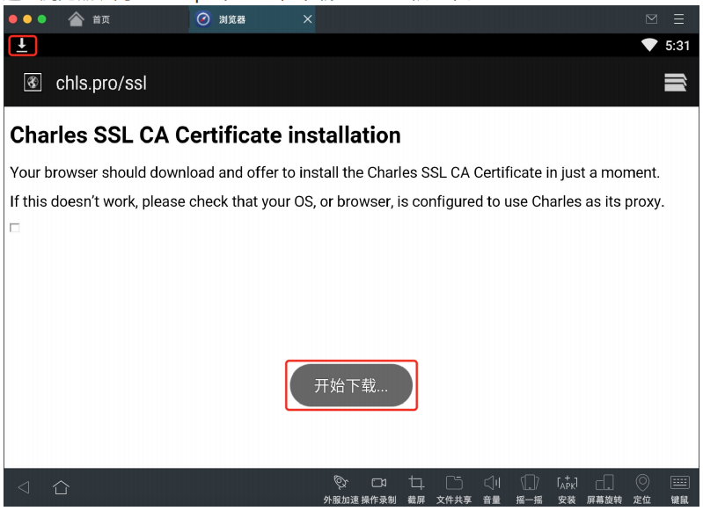This screenshot has height=511, width=703.
Task: Click the globe favicon beside chls.pro/ssl
Action: click(33, 83)
